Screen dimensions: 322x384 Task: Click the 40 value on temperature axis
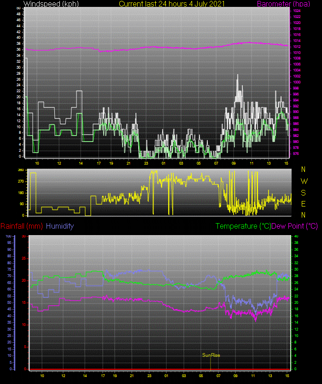point(297,236)
